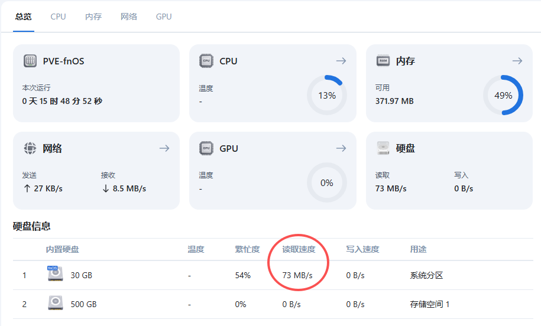Click the 49% memory usage ring

[x=503, y=95]
